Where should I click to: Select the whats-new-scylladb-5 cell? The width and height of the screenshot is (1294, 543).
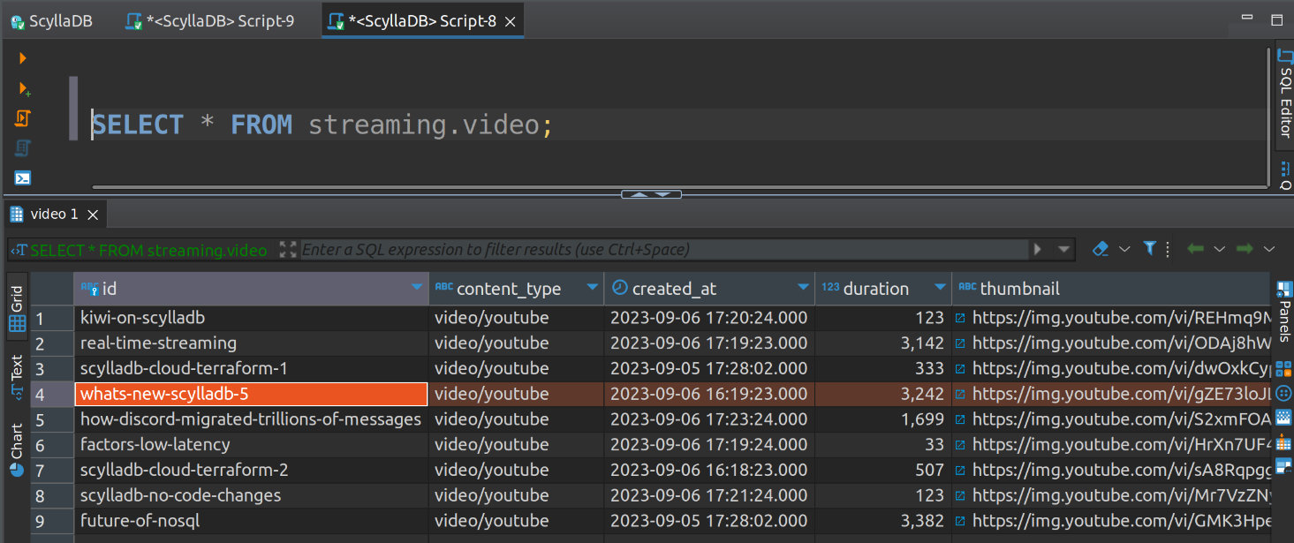(252, 394)
